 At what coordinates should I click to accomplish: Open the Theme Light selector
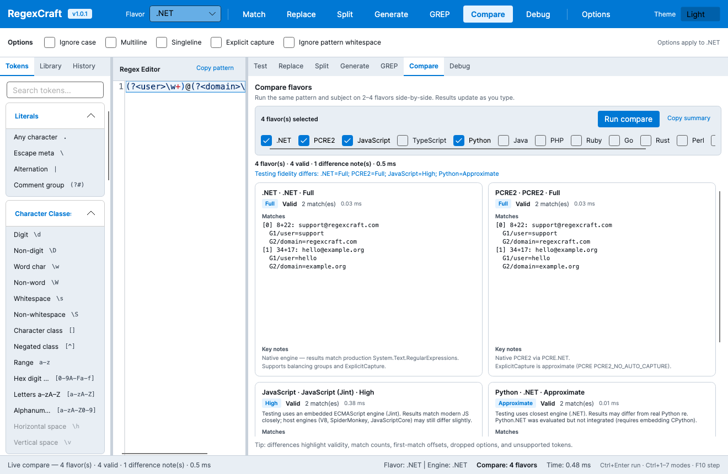[700, 14]
